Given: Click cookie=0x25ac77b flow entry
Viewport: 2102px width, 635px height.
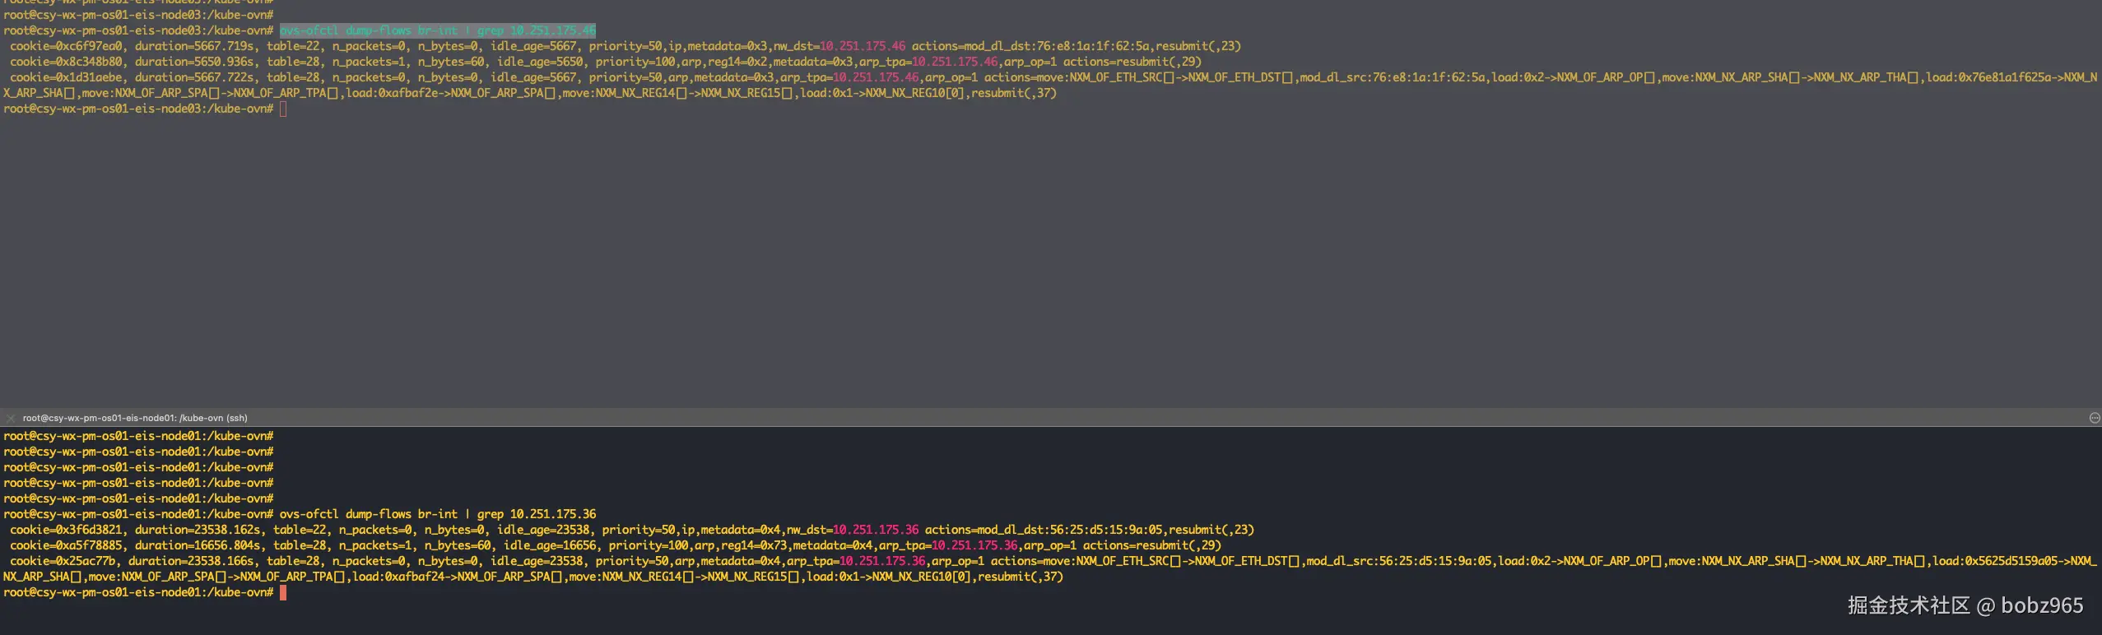Looking at the screenshot, I should 63,561.
